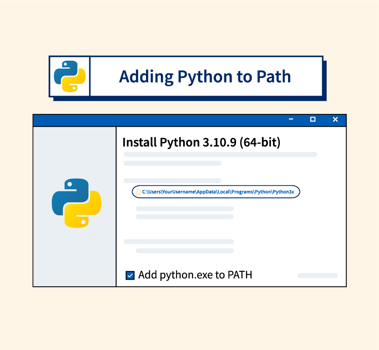Click the folder icon beside the install path
Viewport: 379px width, 350px height.
[138, 192]
